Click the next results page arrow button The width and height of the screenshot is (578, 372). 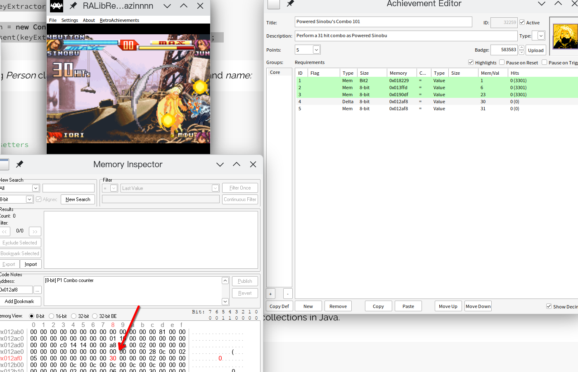pos(35,232)
